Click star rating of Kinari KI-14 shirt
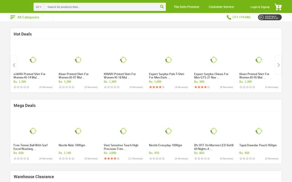The width and height of the screenshot is (292, 182). (x=21, y=87)
